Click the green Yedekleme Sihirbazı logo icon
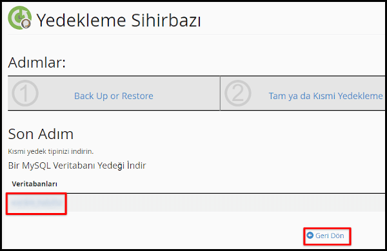The height and width of the screenshot is (251, 387). pos(19,18)
